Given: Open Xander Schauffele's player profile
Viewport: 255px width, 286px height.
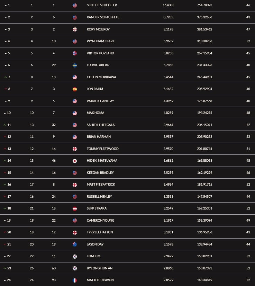Looking at the screenshot, I should coord(103,17).
